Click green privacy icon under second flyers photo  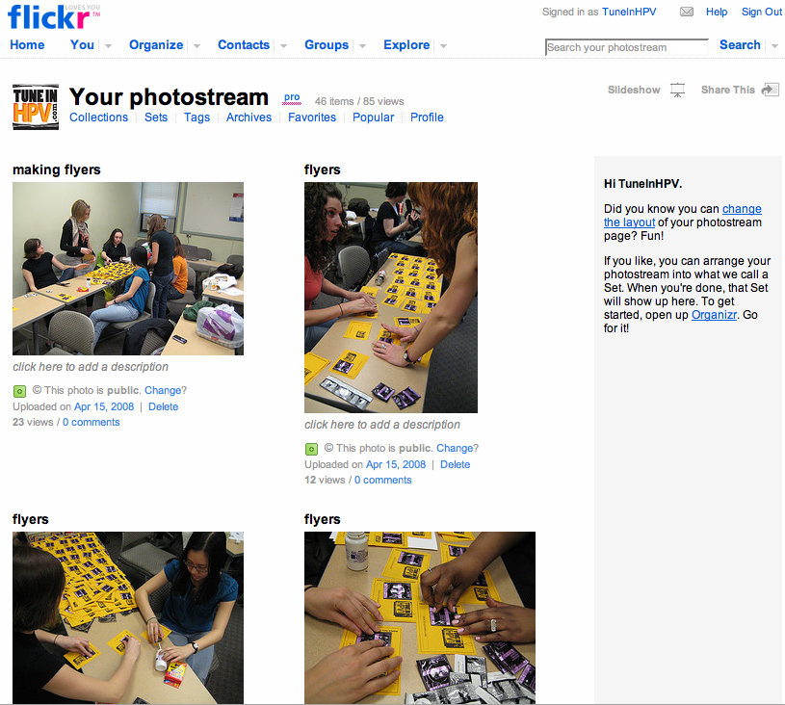click(311, 449)
